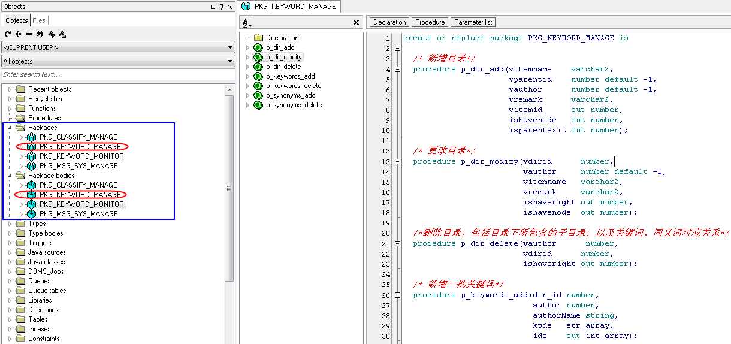The width and height of the screenshot is (731, 344).
Task: Click the refresh objects icon
Action: [x=8, y=34]
